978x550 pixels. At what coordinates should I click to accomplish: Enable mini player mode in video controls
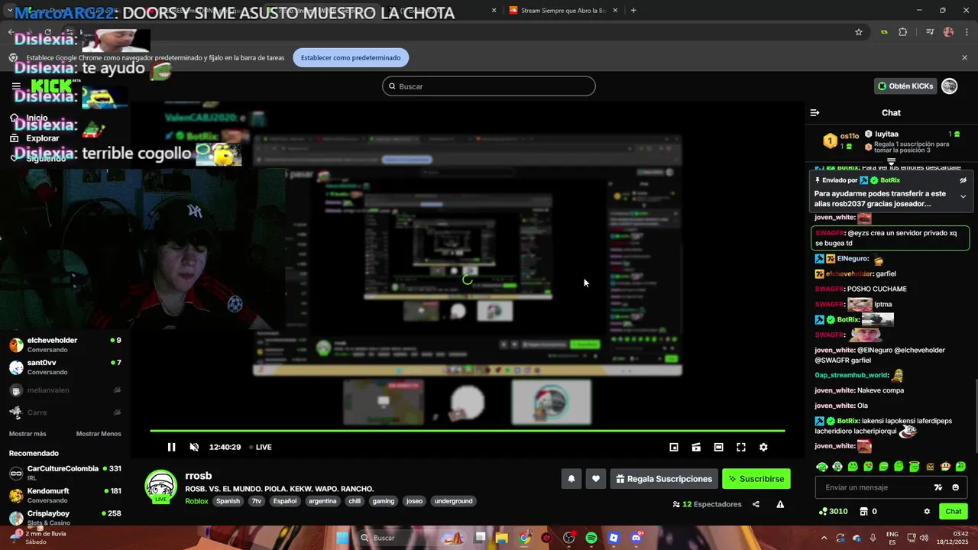674,447
